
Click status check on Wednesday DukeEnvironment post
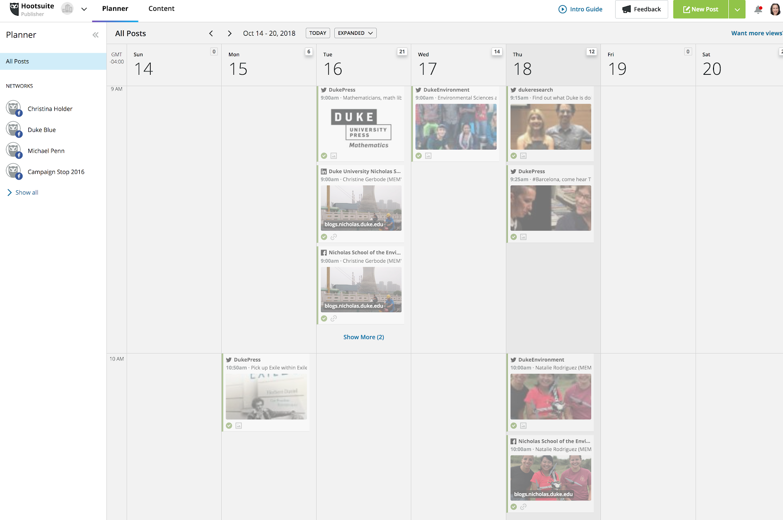[419, 156]
